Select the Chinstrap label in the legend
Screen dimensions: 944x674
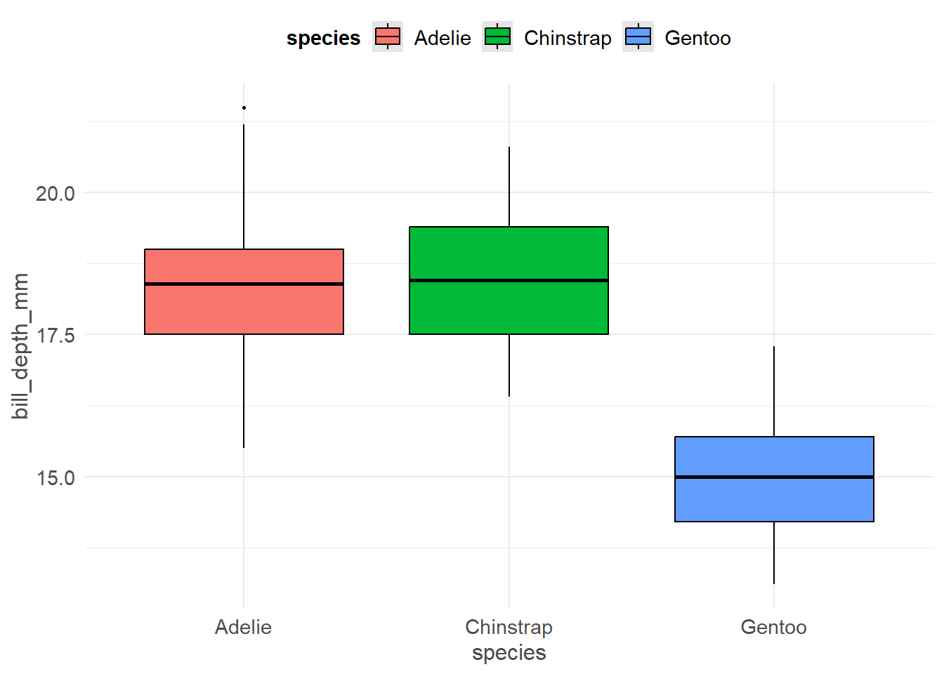pyautogui.click(x=568, y=38)
